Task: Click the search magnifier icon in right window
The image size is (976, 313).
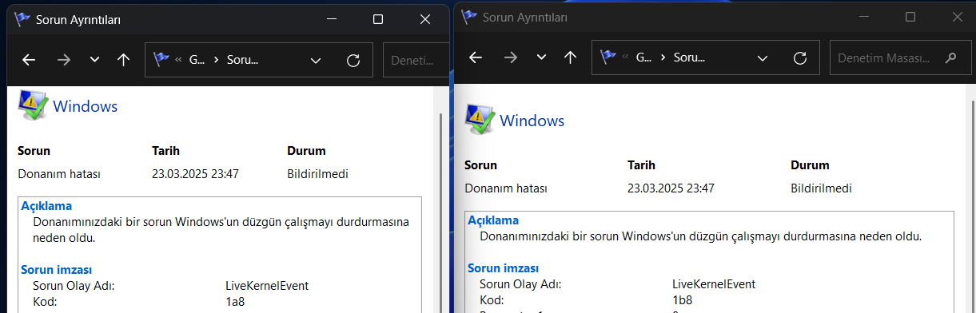Action: tap(950, 57)
